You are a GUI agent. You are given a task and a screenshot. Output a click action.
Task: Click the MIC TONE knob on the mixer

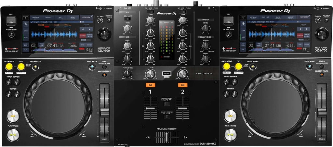(127, 59)
